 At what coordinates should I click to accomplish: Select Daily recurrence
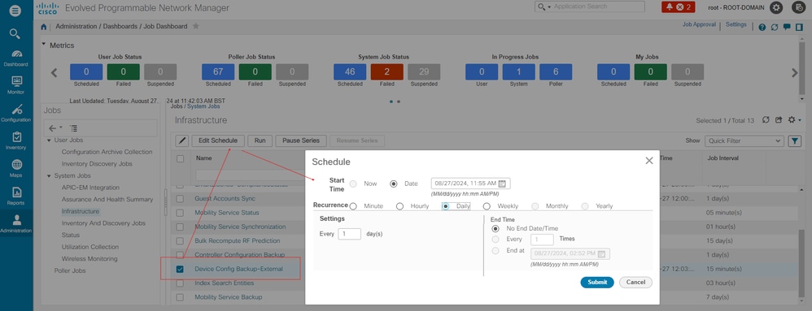(445, 206)
